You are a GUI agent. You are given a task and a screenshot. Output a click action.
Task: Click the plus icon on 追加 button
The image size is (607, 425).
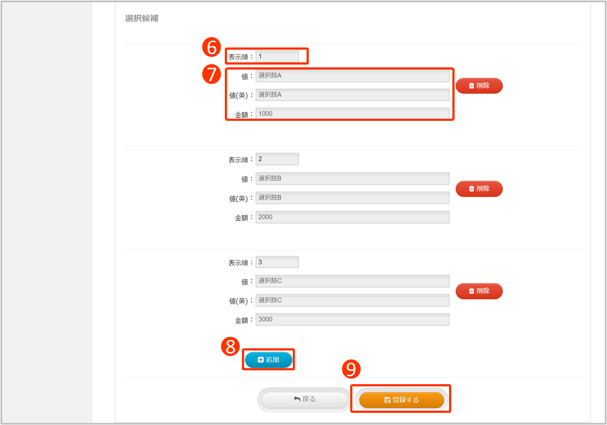(x=261, y=360)
